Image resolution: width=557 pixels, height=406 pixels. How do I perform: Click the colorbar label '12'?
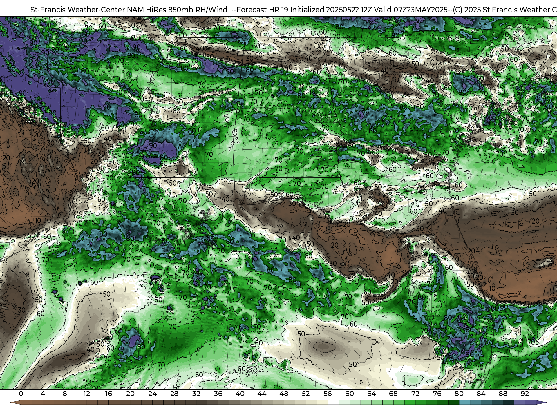tap(87, 394)
